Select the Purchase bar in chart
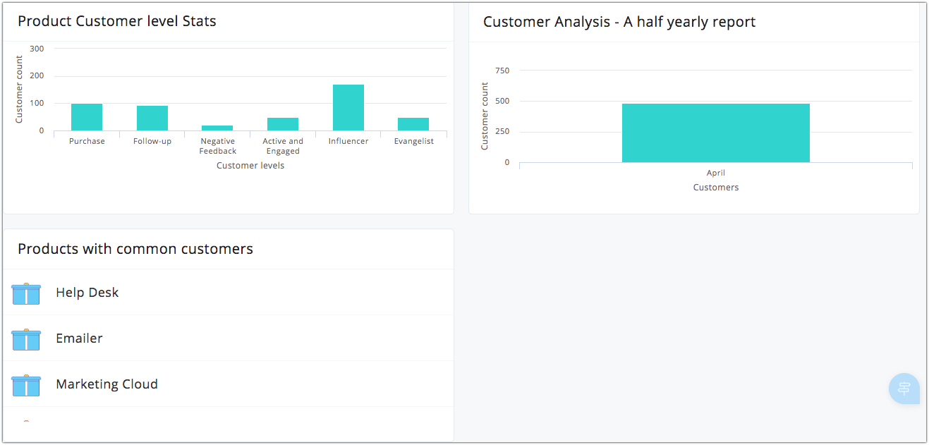The height and width of the screenshot is (445, 929). pyautogui.click(x=87, y=117)
